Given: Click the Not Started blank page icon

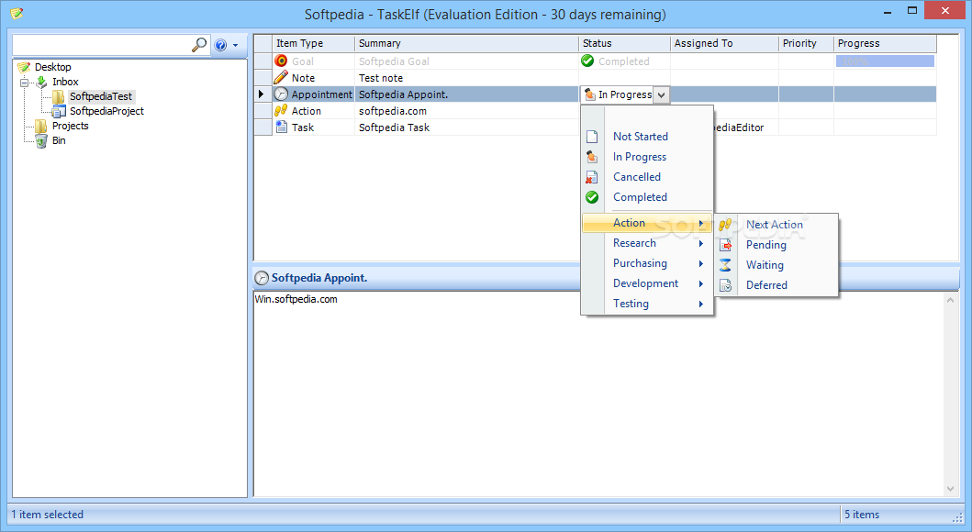Looking at the screenshot, I should (x=592, y=137).
